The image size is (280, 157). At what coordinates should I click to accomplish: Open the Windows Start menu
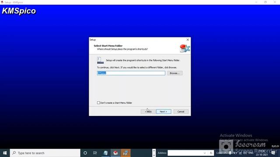coord(5,153)
